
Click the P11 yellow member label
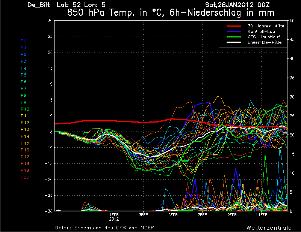click(x=25, y=116)
